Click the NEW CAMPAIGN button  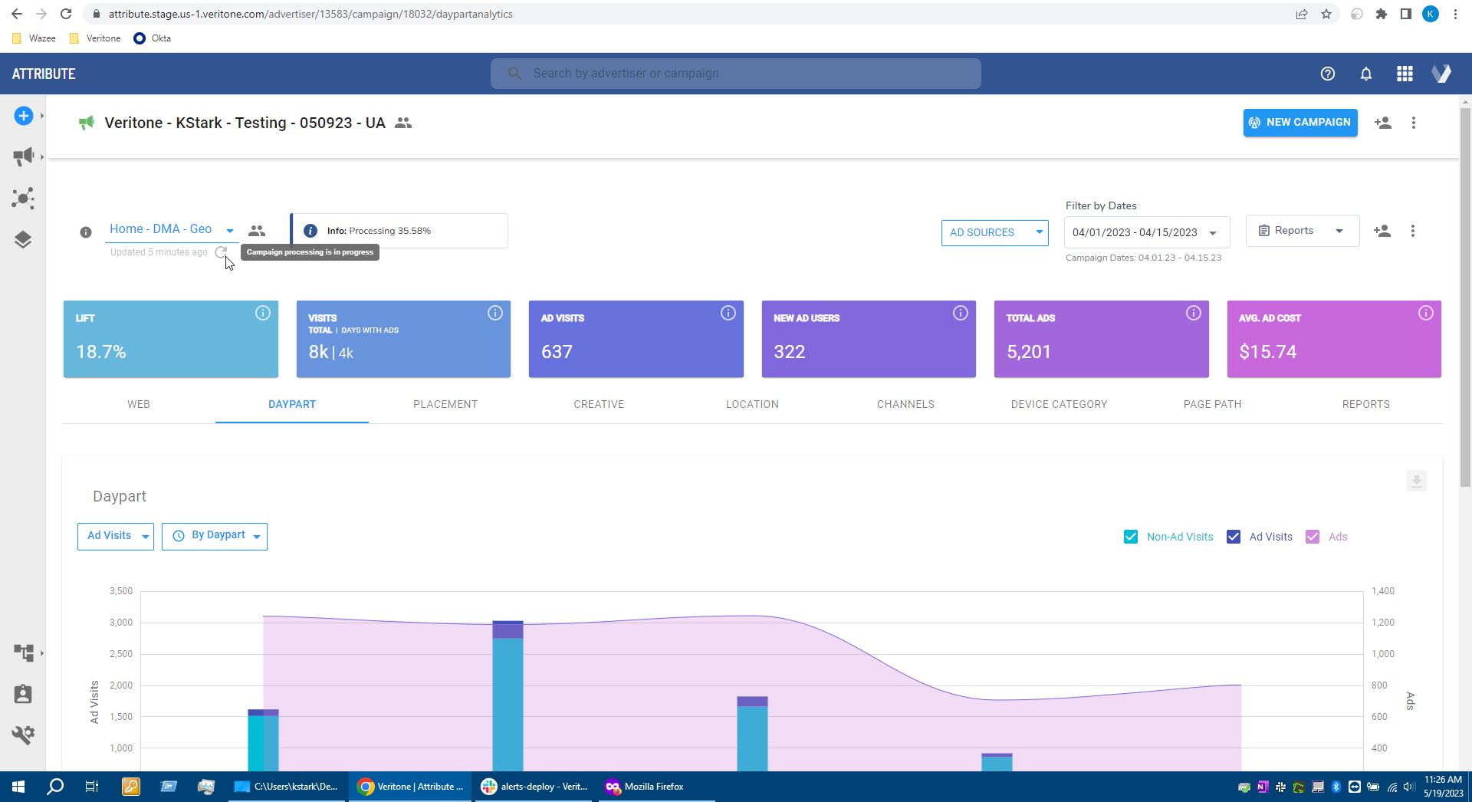[x=1299, y=123]
